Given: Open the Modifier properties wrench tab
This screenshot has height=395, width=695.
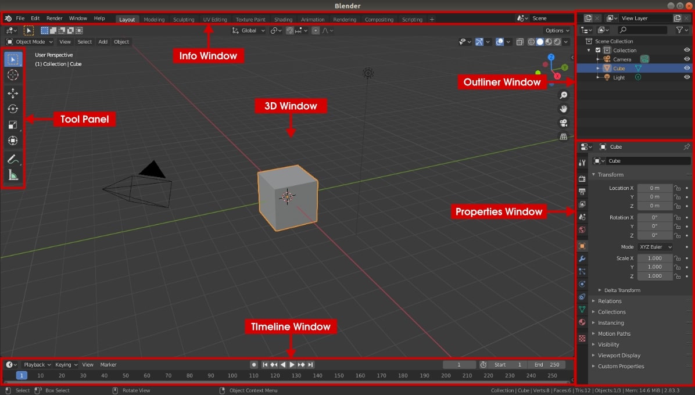Looking at the screenshot, I should [582, 258].
